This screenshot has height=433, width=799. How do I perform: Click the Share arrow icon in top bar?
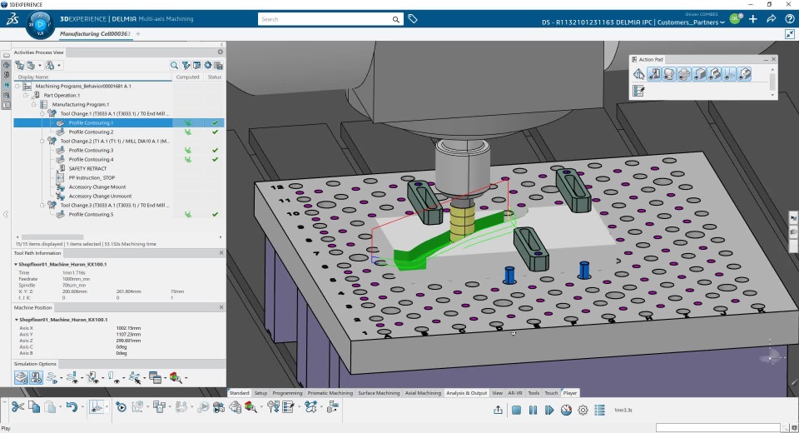[x=771, y=19]
